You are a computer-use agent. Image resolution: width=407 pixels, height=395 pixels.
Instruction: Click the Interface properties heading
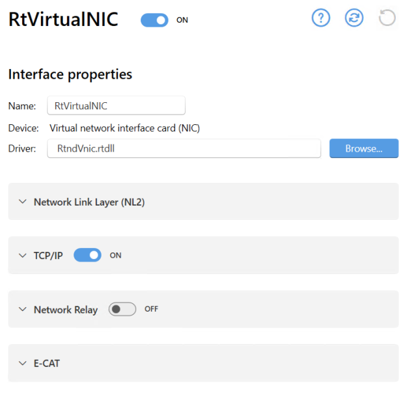pos(70,74)
